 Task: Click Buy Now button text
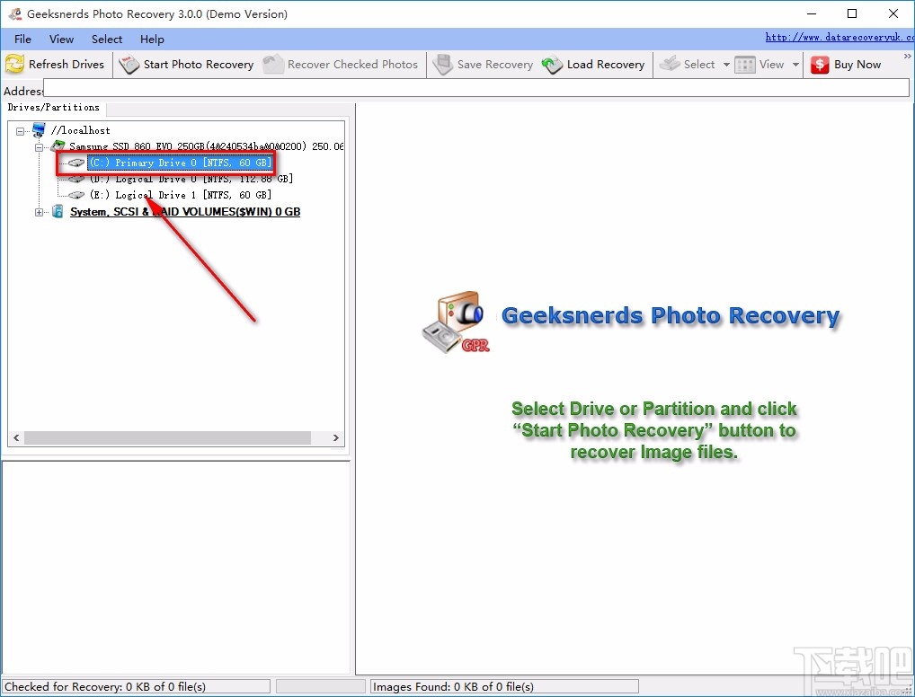857,65
